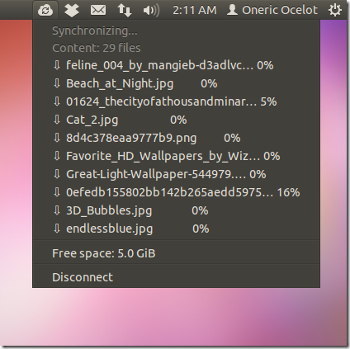Open the mail messaging indicator

98,11
